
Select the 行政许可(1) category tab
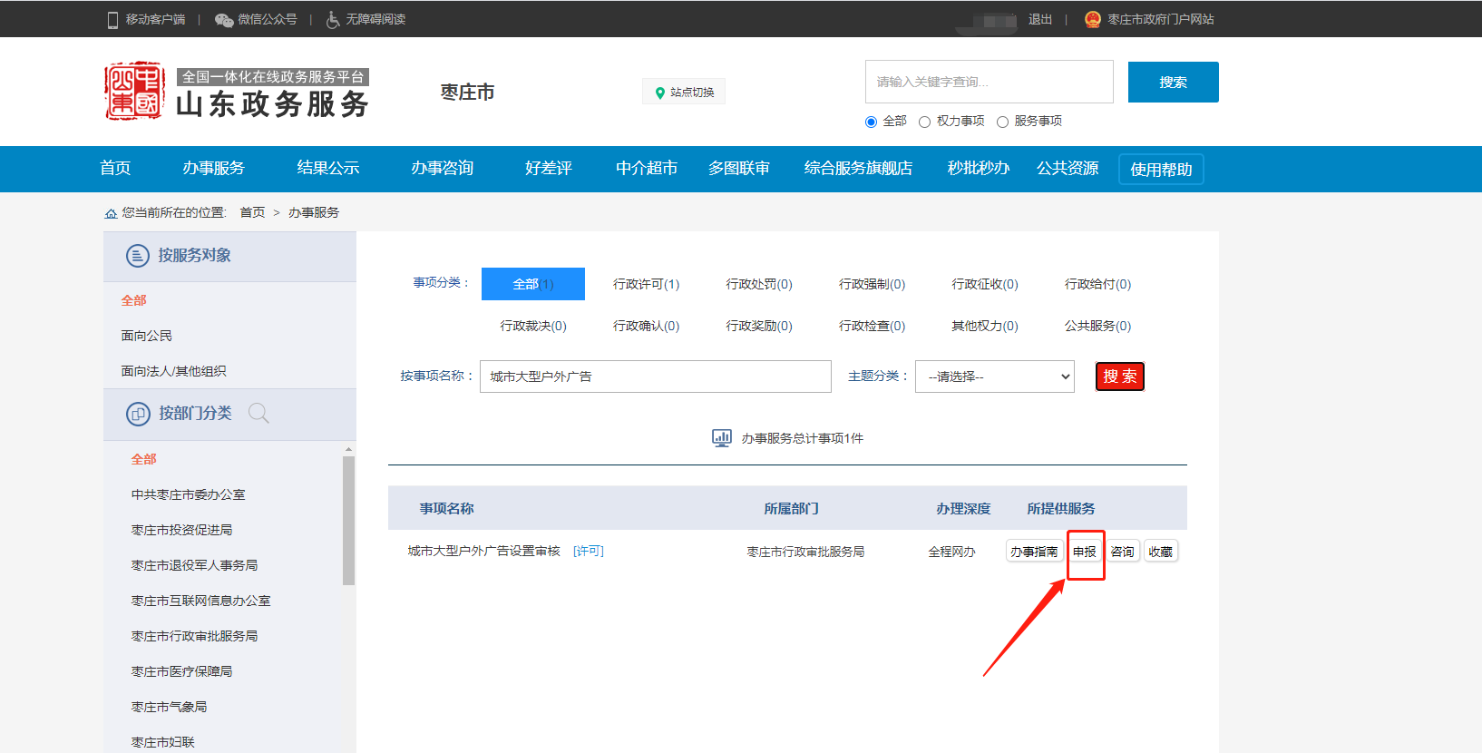tap(646, 284)
